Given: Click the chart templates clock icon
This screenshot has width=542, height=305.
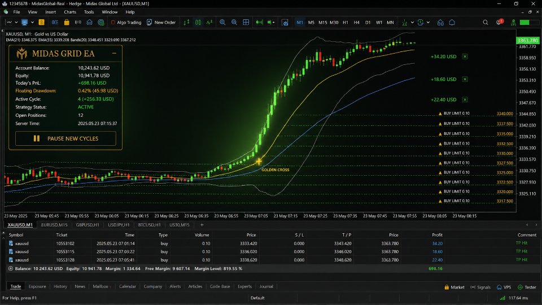Looking at the screenshot, I should pos(420,22).
